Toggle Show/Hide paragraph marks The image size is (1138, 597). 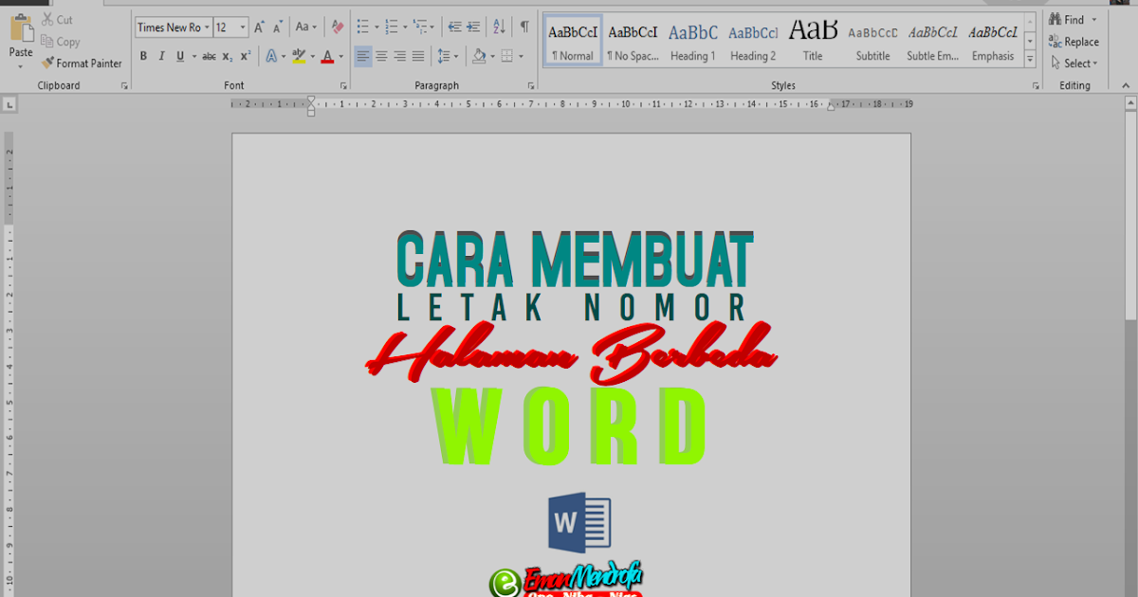[524, 27]
